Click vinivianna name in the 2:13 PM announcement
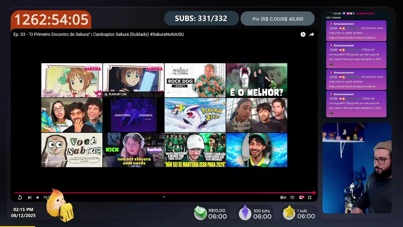 pos(353,98)
